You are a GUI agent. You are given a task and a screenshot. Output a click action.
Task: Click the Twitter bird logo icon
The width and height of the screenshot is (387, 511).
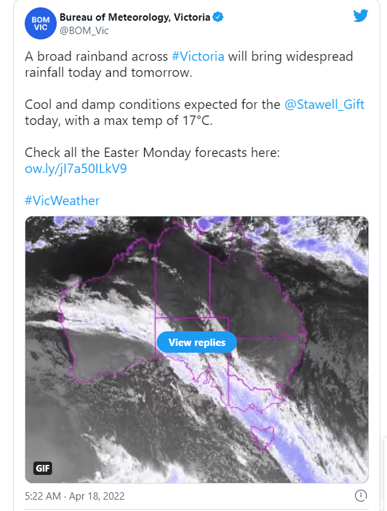click(x=360, y=15)
